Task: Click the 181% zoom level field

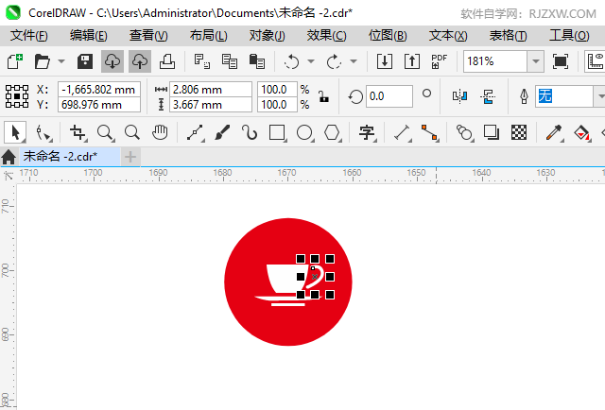Action: click(x=495, y=61)
